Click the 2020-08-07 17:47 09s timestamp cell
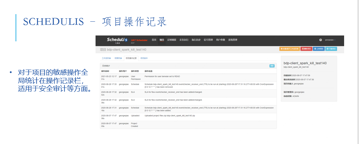This screenshot has height=144, width=359. (x=109, y=125)
